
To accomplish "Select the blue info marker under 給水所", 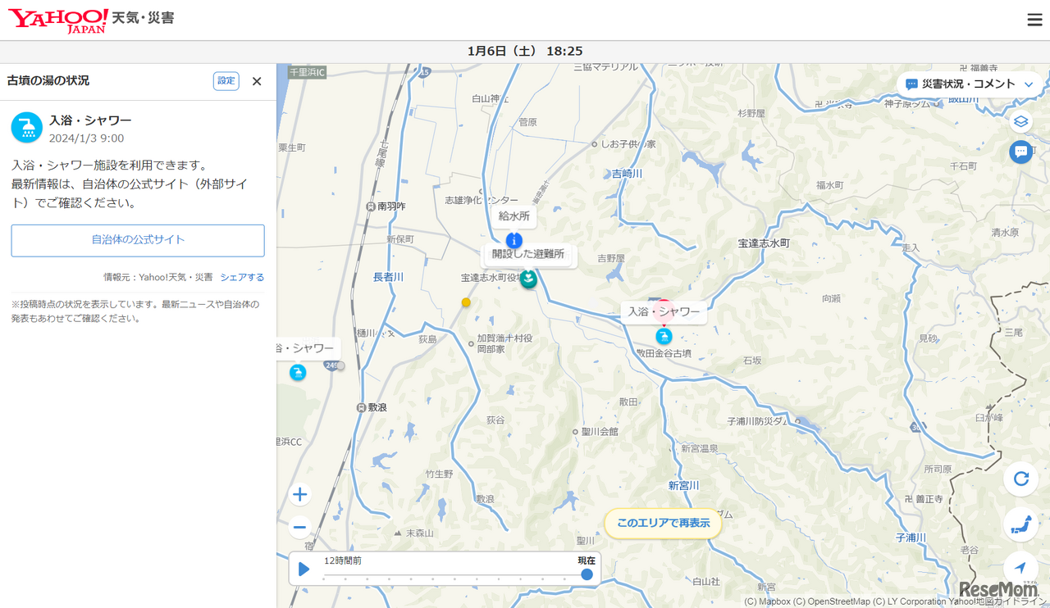I will click(514, 240).
